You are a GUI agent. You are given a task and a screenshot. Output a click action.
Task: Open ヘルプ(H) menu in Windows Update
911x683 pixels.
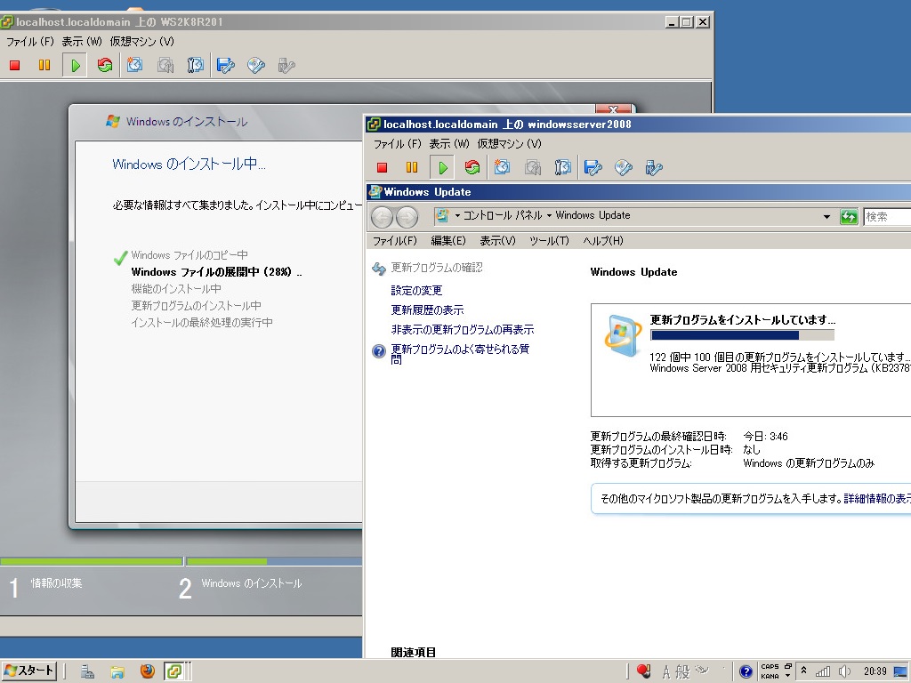tap(603, 240)
